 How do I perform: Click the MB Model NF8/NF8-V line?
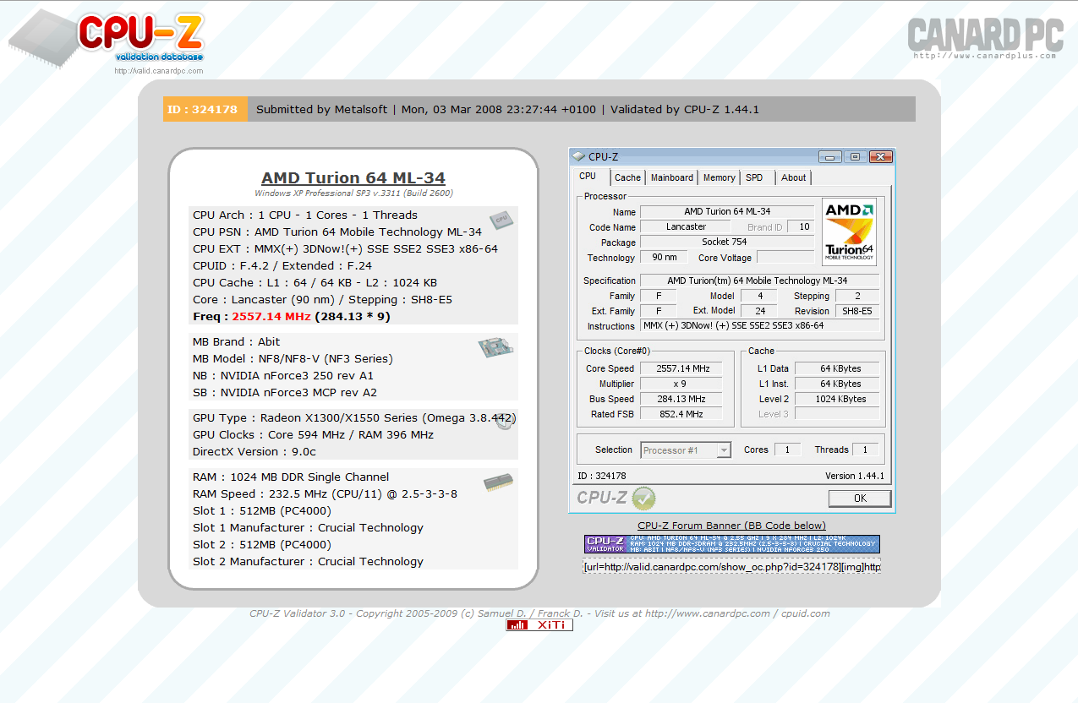(293, 359)
